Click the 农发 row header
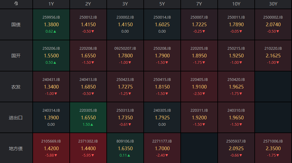The image size is (292, 163). [16, 87]
